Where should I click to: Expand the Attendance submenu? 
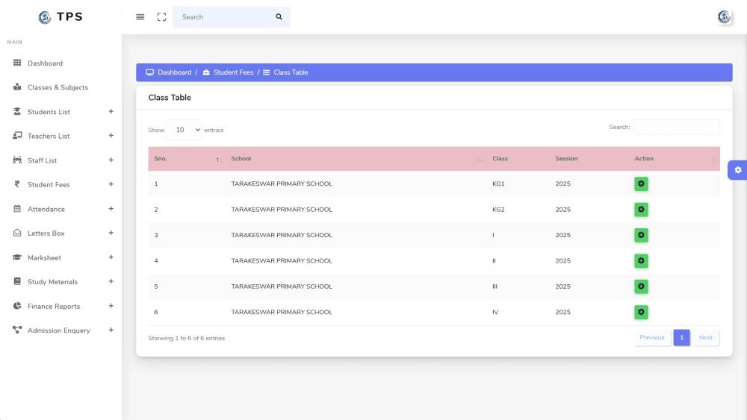click(111, 208)
